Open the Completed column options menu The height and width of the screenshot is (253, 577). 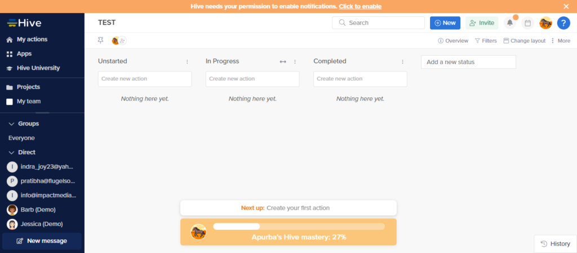[402, 61]
